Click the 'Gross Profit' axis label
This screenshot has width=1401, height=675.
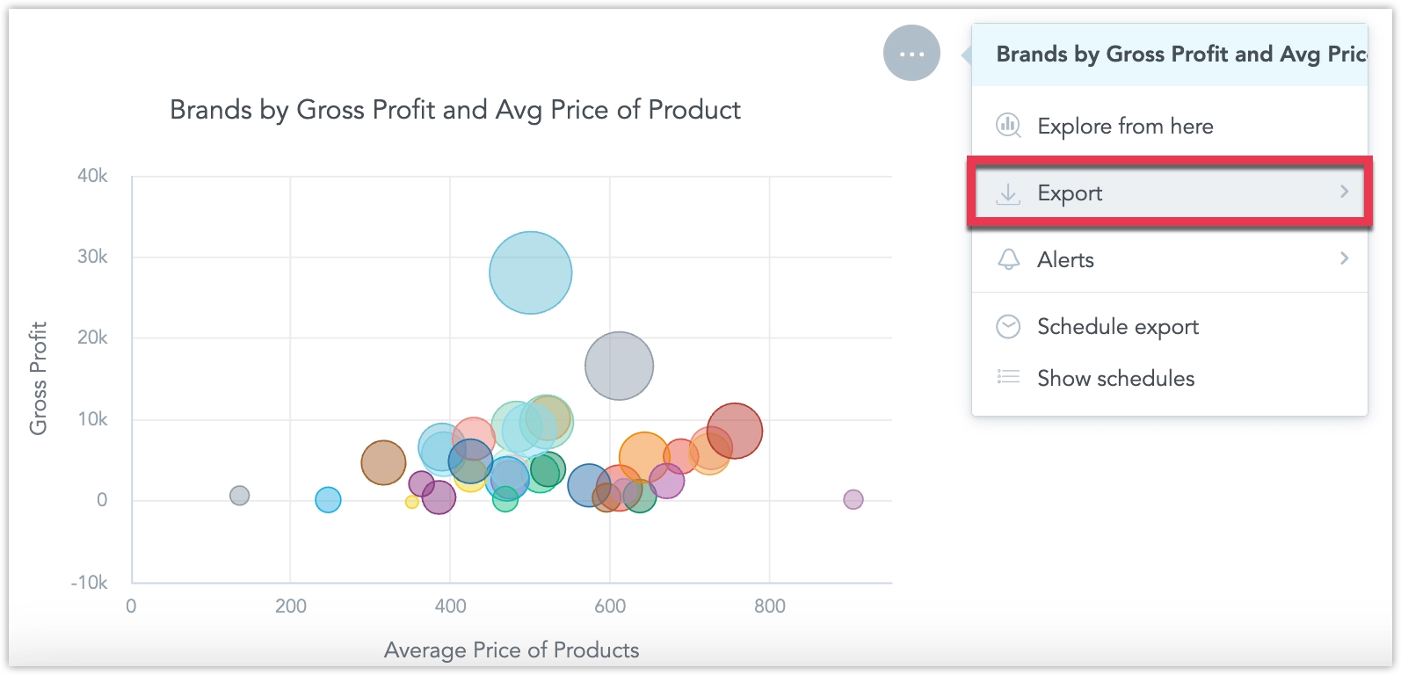click(36, 377)
